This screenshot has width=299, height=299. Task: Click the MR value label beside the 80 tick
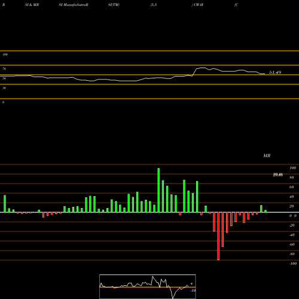click(278, 175)
